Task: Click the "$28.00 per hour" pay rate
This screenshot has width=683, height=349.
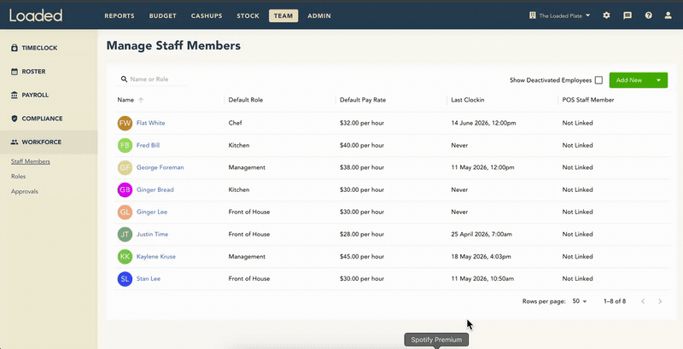Action: (x=362, y=234)
